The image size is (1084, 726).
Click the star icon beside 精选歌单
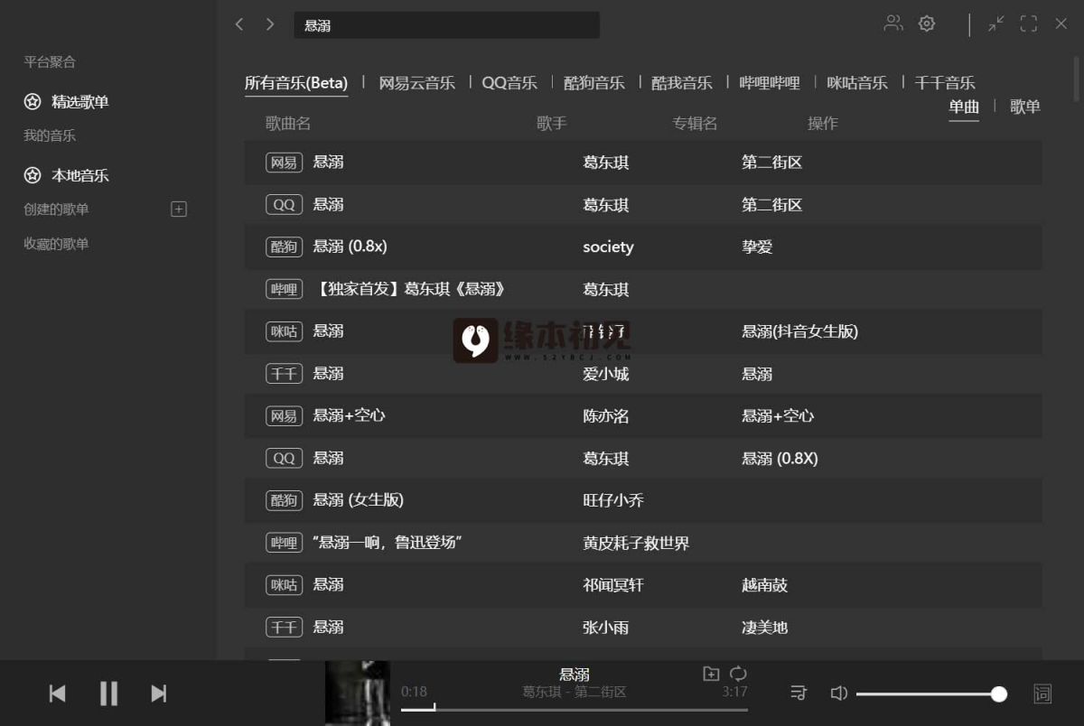[x=33, y=102]
